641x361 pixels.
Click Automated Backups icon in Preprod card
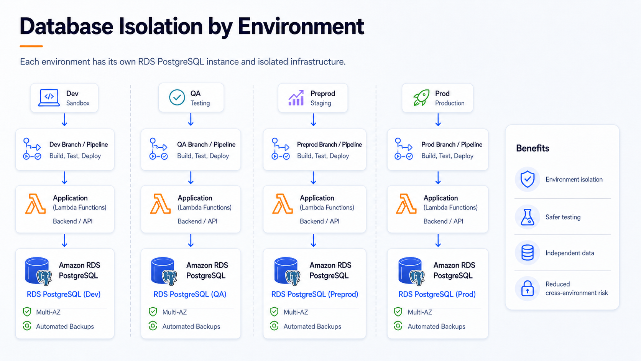[274, 326]
